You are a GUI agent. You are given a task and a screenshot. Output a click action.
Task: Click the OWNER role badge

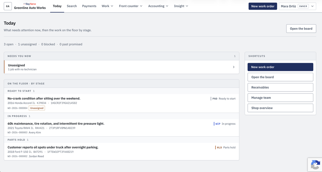pyautogui.click(x=303, y=6)
